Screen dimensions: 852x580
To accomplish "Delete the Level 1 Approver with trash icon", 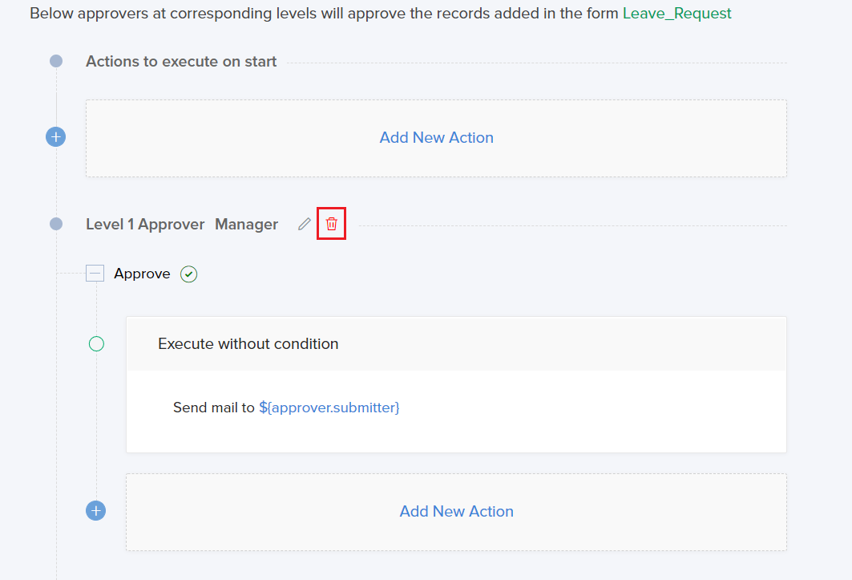I will (x=331, y=224).
